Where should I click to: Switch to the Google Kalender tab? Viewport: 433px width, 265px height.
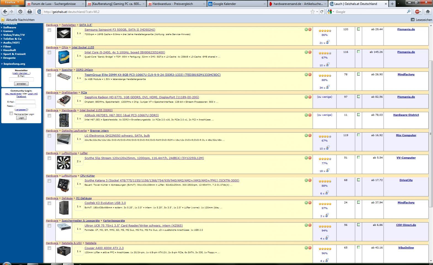(x=237, y=4)
